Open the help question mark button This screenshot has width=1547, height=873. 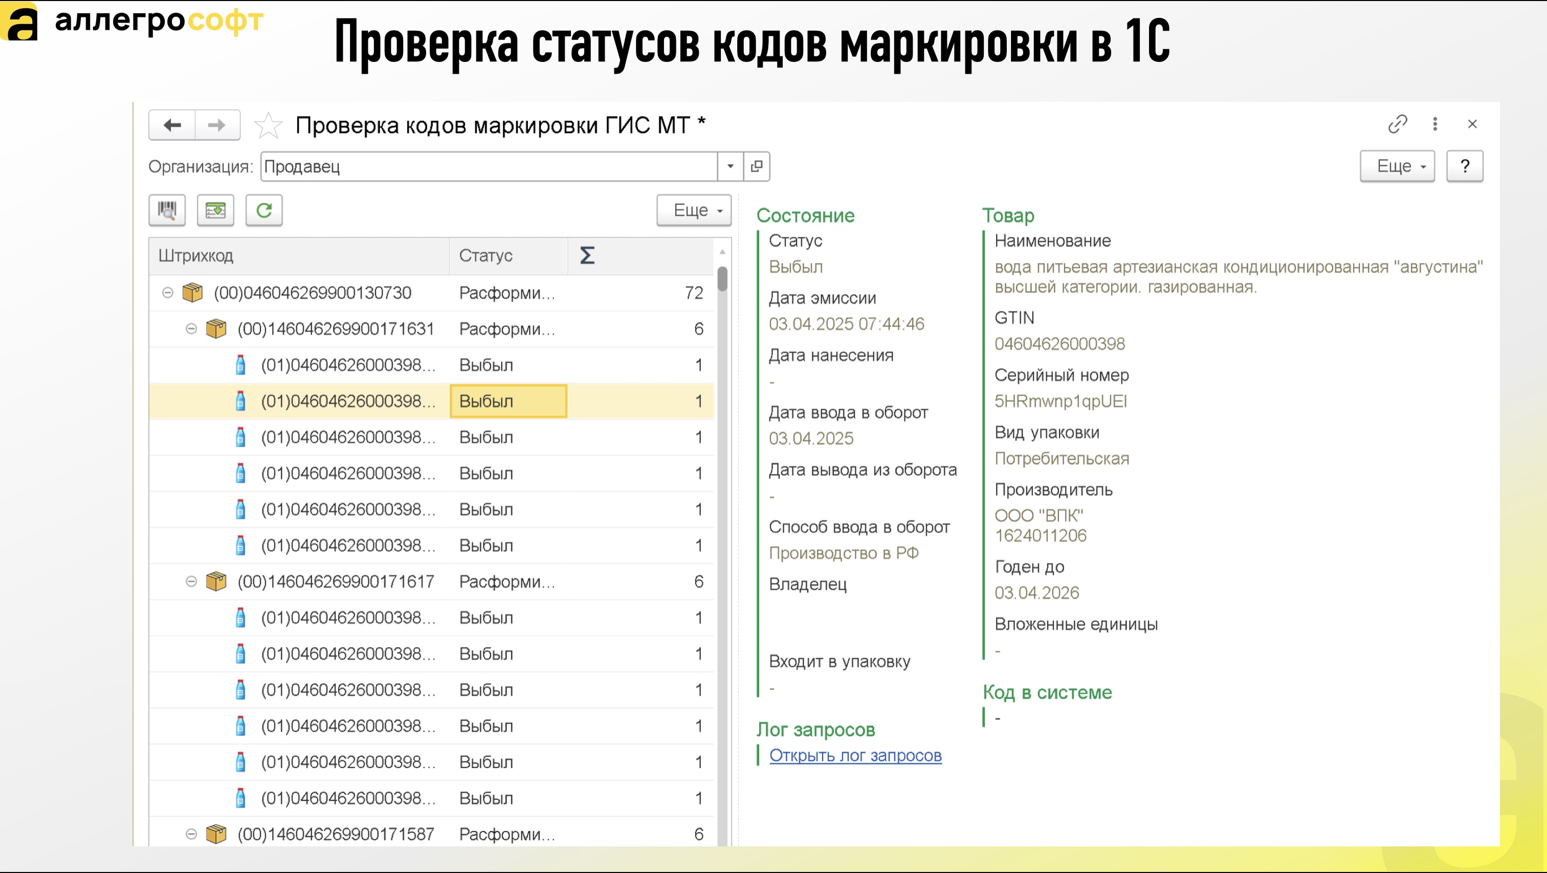click(x=1465, y=166)
